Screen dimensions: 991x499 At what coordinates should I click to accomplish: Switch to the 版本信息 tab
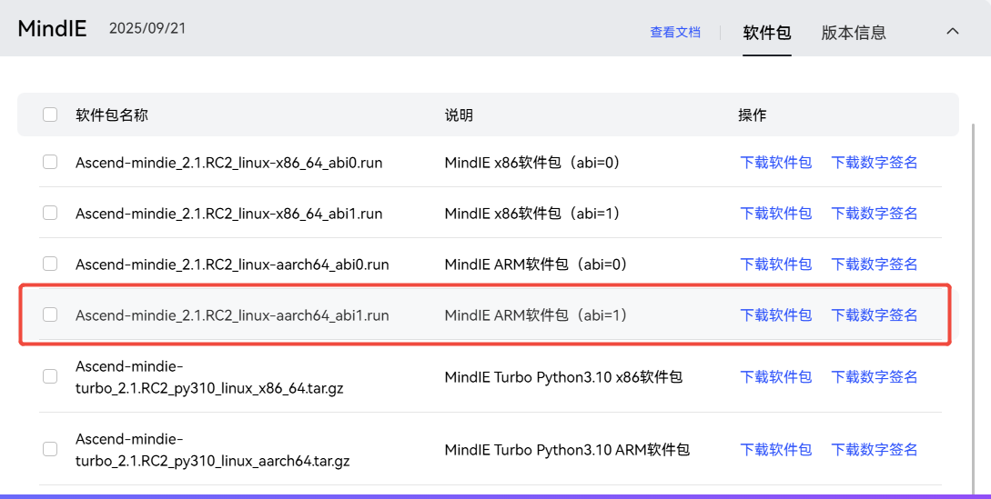[x=854, y=32]
